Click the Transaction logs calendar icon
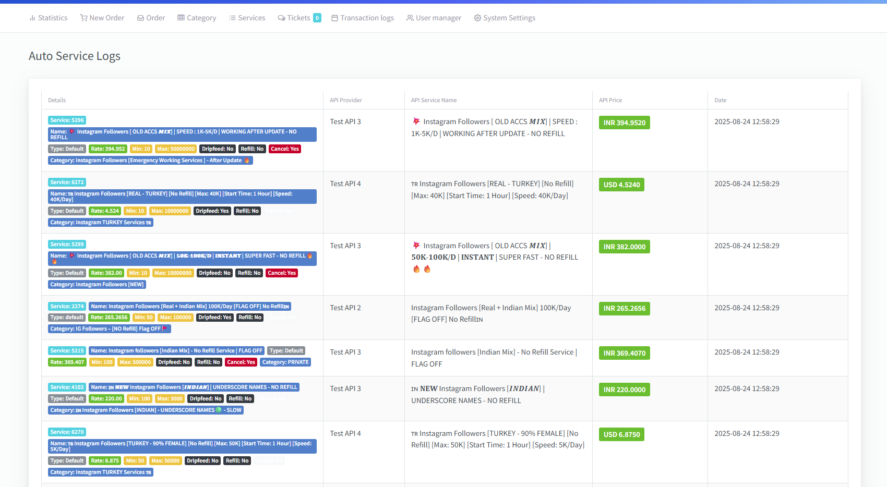This screenshot has height=487, width=887. click(x=335, y=18)
